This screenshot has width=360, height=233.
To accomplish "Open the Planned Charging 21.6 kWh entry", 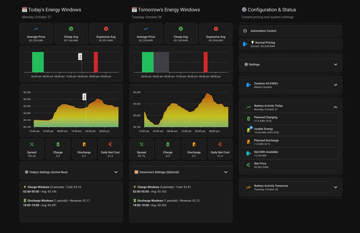I will [290, 119].
